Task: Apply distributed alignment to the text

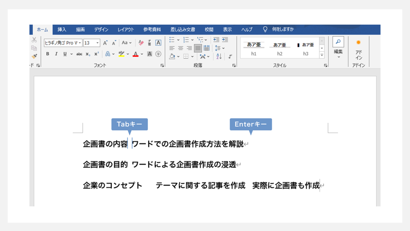Action: coord(207,48)
